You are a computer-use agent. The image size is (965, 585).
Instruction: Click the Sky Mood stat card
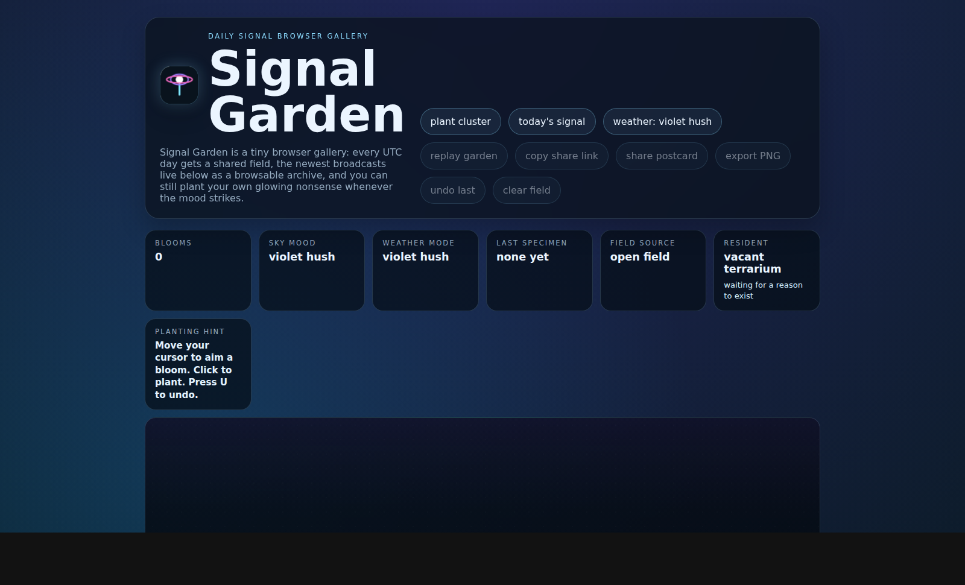pos(311,270)
